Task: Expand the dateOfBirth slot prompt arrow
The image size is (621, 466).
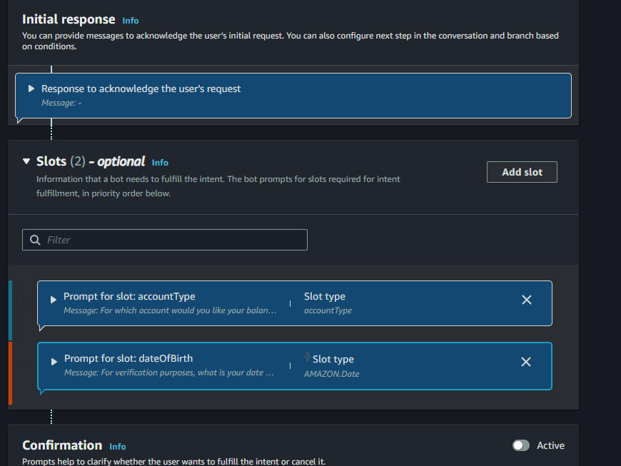Action: point(54,362)
